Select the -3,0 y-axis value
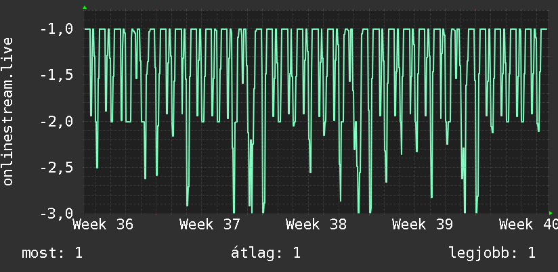 56,214
